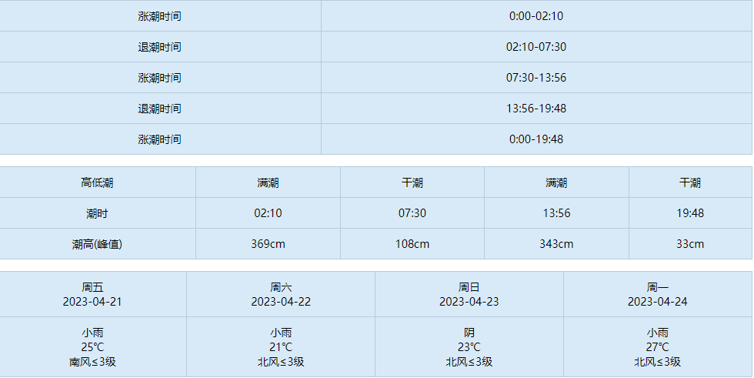
Task: Select the 周五 2023-04-21 date header
Action: tap(92, 294)
